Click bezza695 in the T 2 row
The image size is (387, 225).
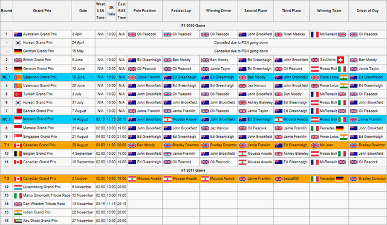click(x=291, y=178)
